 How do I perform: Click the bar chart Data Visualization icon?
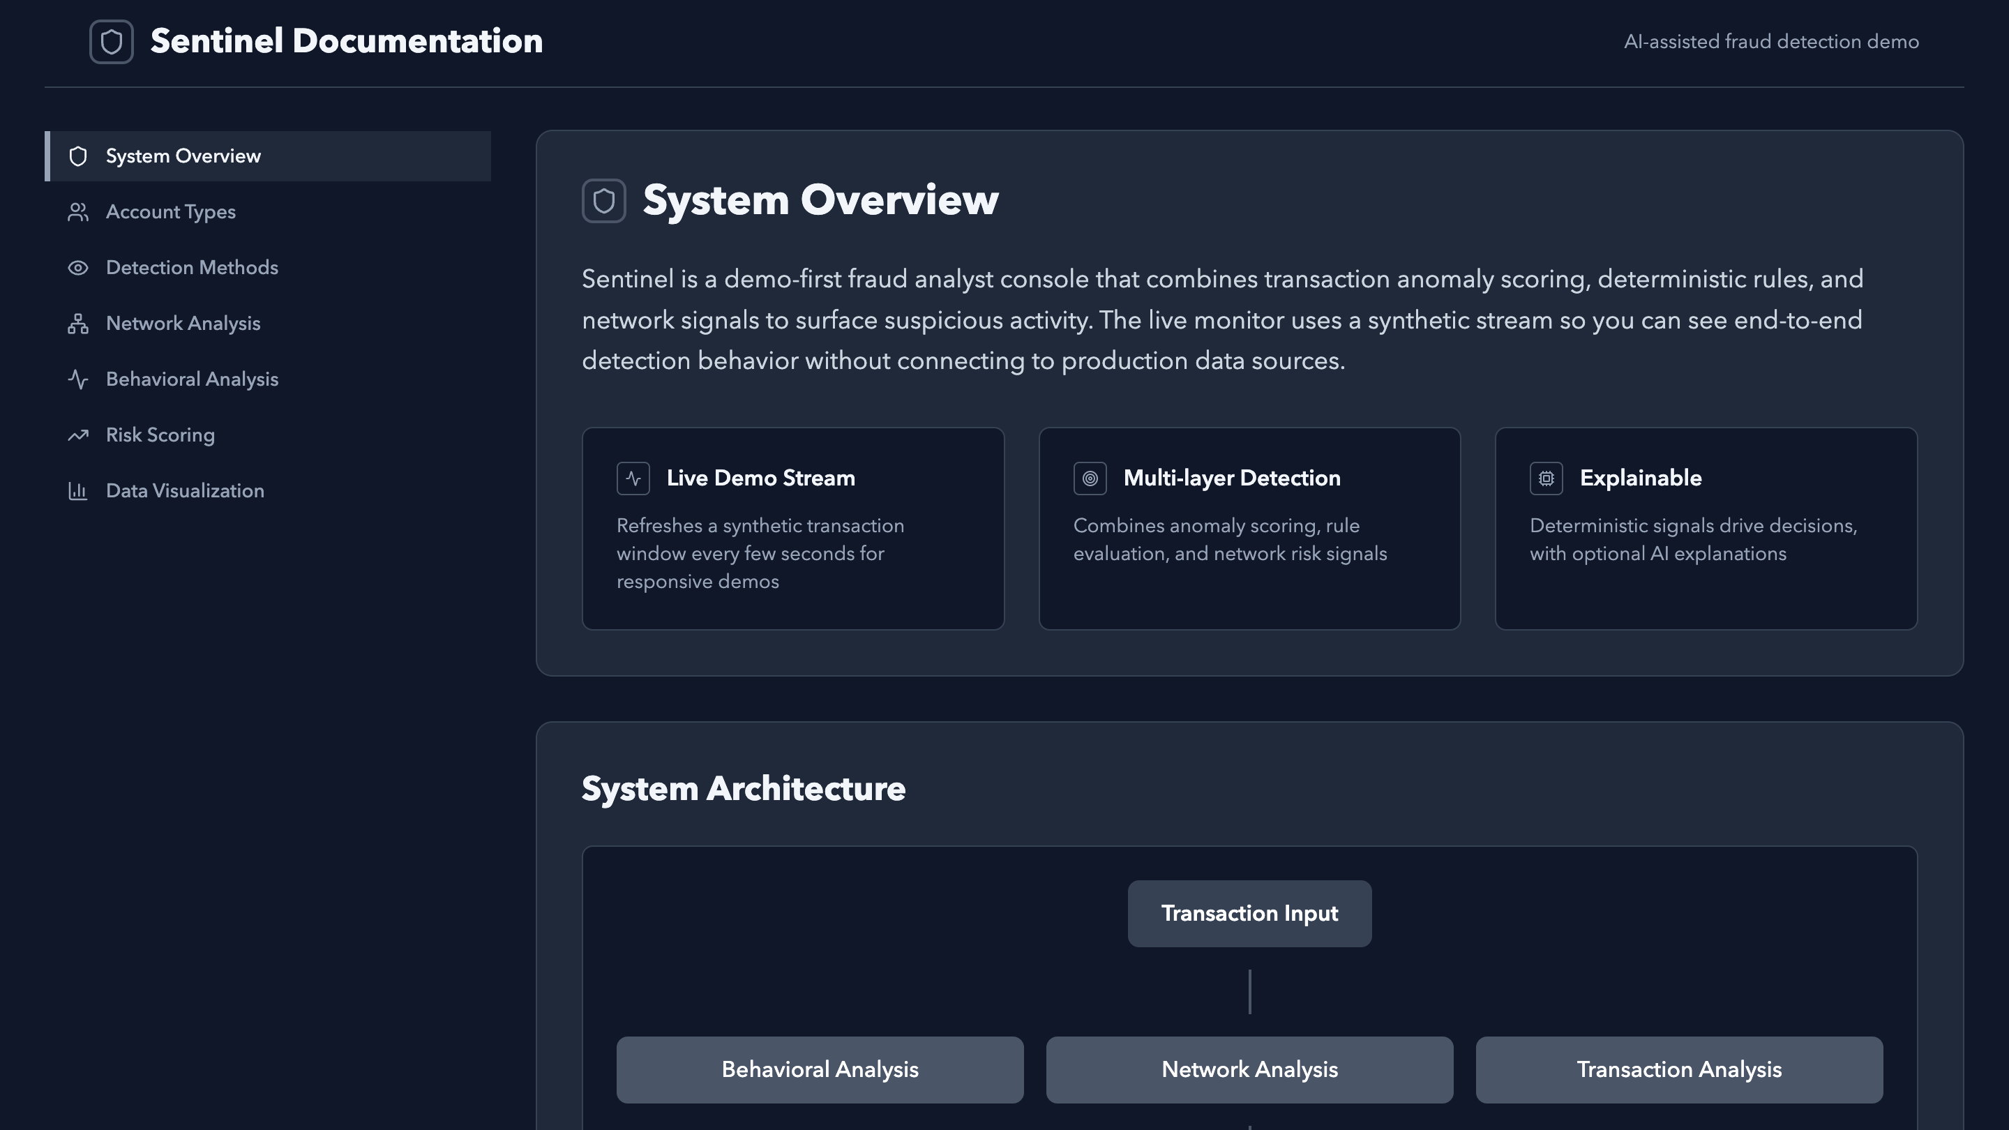click(x=78, y=491)
